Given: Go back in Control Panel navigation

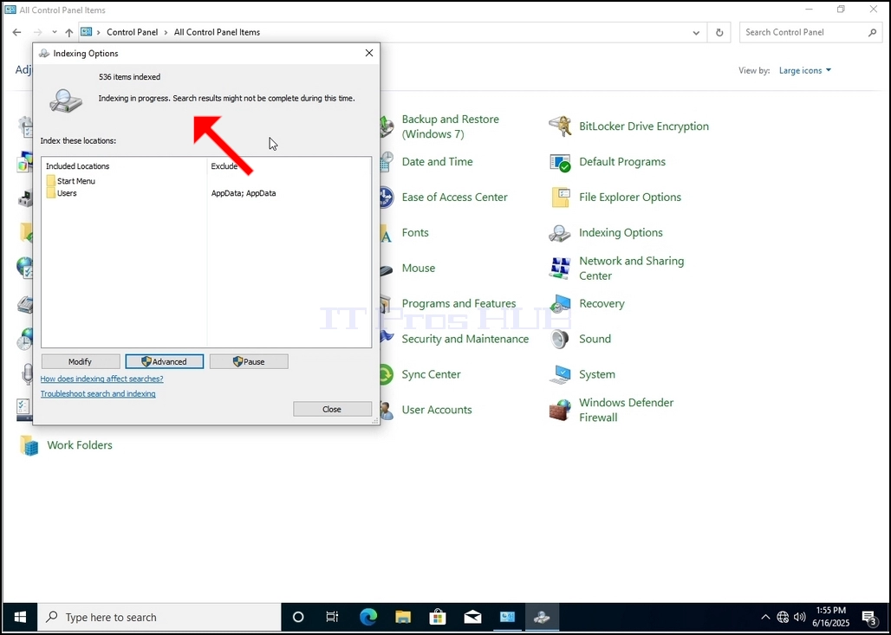Looking at the screenshot, I should pyautogui.click(x=16, y=32).
